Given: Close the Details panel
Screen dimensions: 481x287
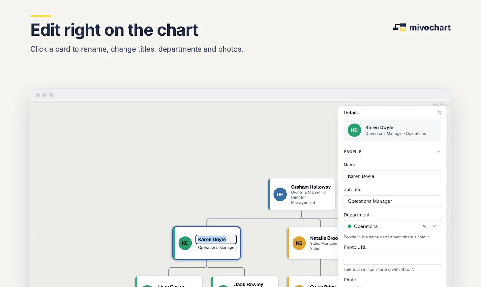Looking at the screenshot, I should 440,112.
